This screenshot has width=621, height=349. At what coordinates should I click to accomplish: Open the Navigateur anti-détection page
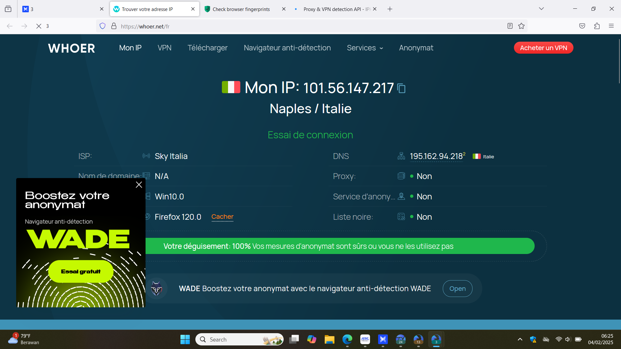point(287,48)
